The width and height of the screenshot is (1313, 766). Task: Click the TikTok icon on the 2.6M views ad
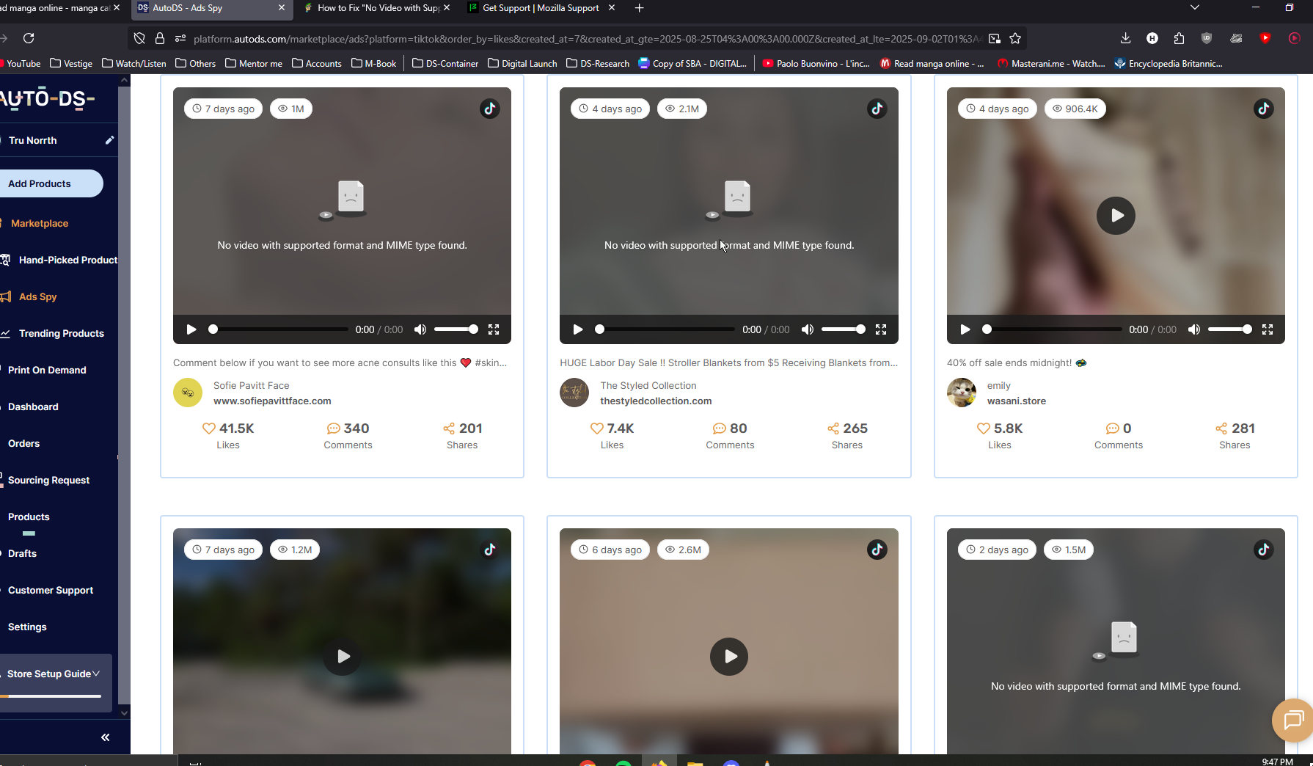click(877, 550)
